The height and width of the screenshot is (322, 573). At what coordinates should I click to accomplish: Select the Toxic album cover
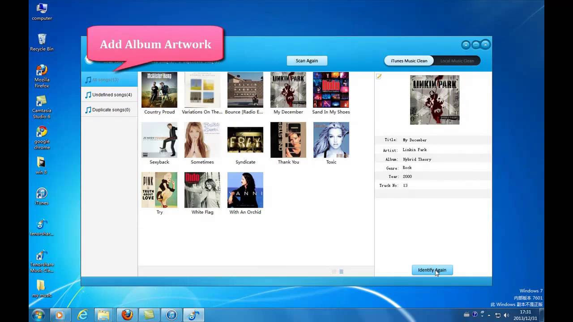331,140
